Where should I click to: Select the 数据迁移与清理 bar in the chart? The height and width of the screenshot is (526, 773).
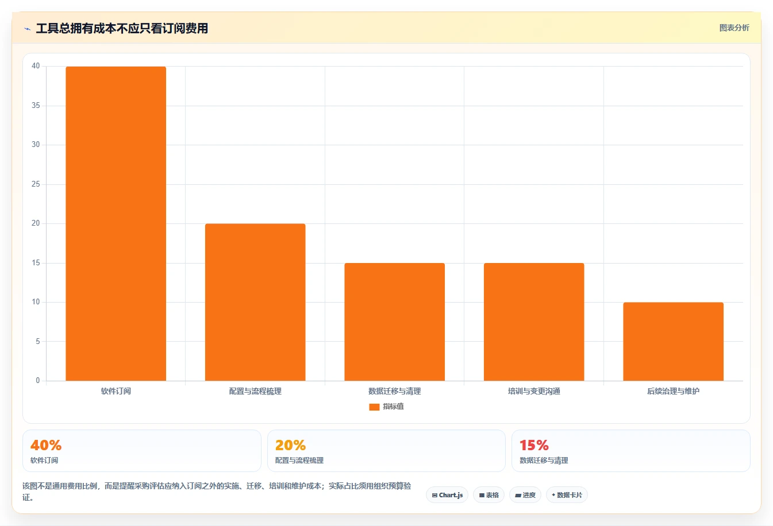tap(394, 322)
